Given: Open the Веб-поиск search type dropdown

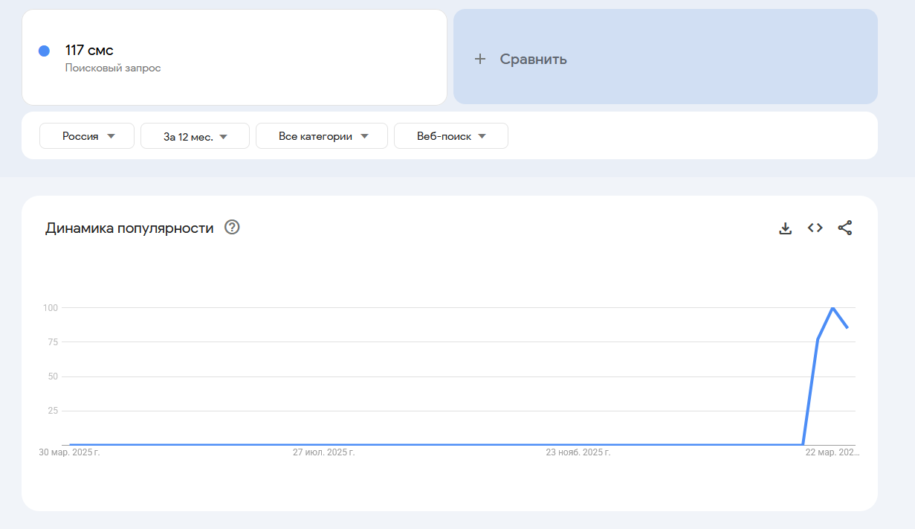Looking at the screenshot, I should click(451, 136).
